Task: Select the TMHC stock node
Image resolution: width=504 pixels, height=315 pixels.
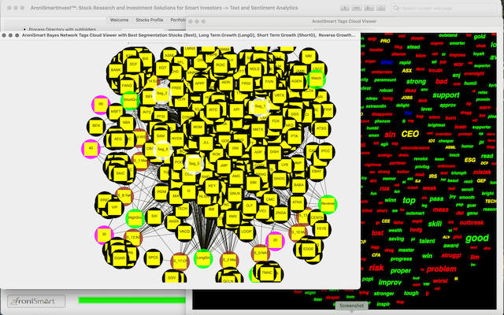Action: 267,273
